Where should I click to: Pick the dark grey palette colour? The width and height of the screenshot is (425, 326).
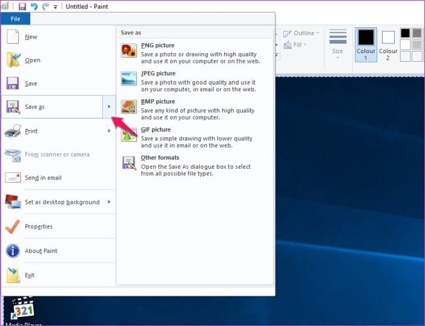(417, 33)
